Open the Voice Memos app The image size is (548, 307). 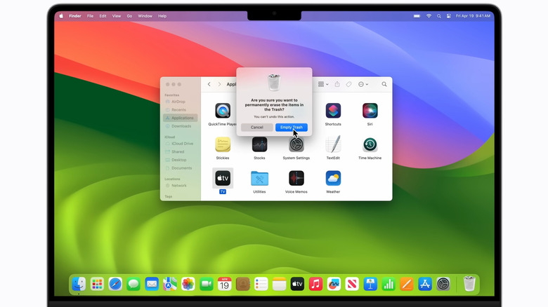(296, 179)
